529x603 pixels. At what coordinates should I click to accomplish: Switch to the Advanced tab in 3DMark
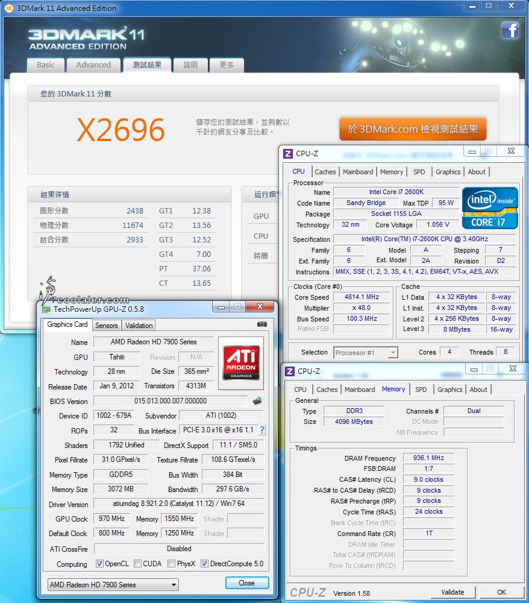pos(93,65)
